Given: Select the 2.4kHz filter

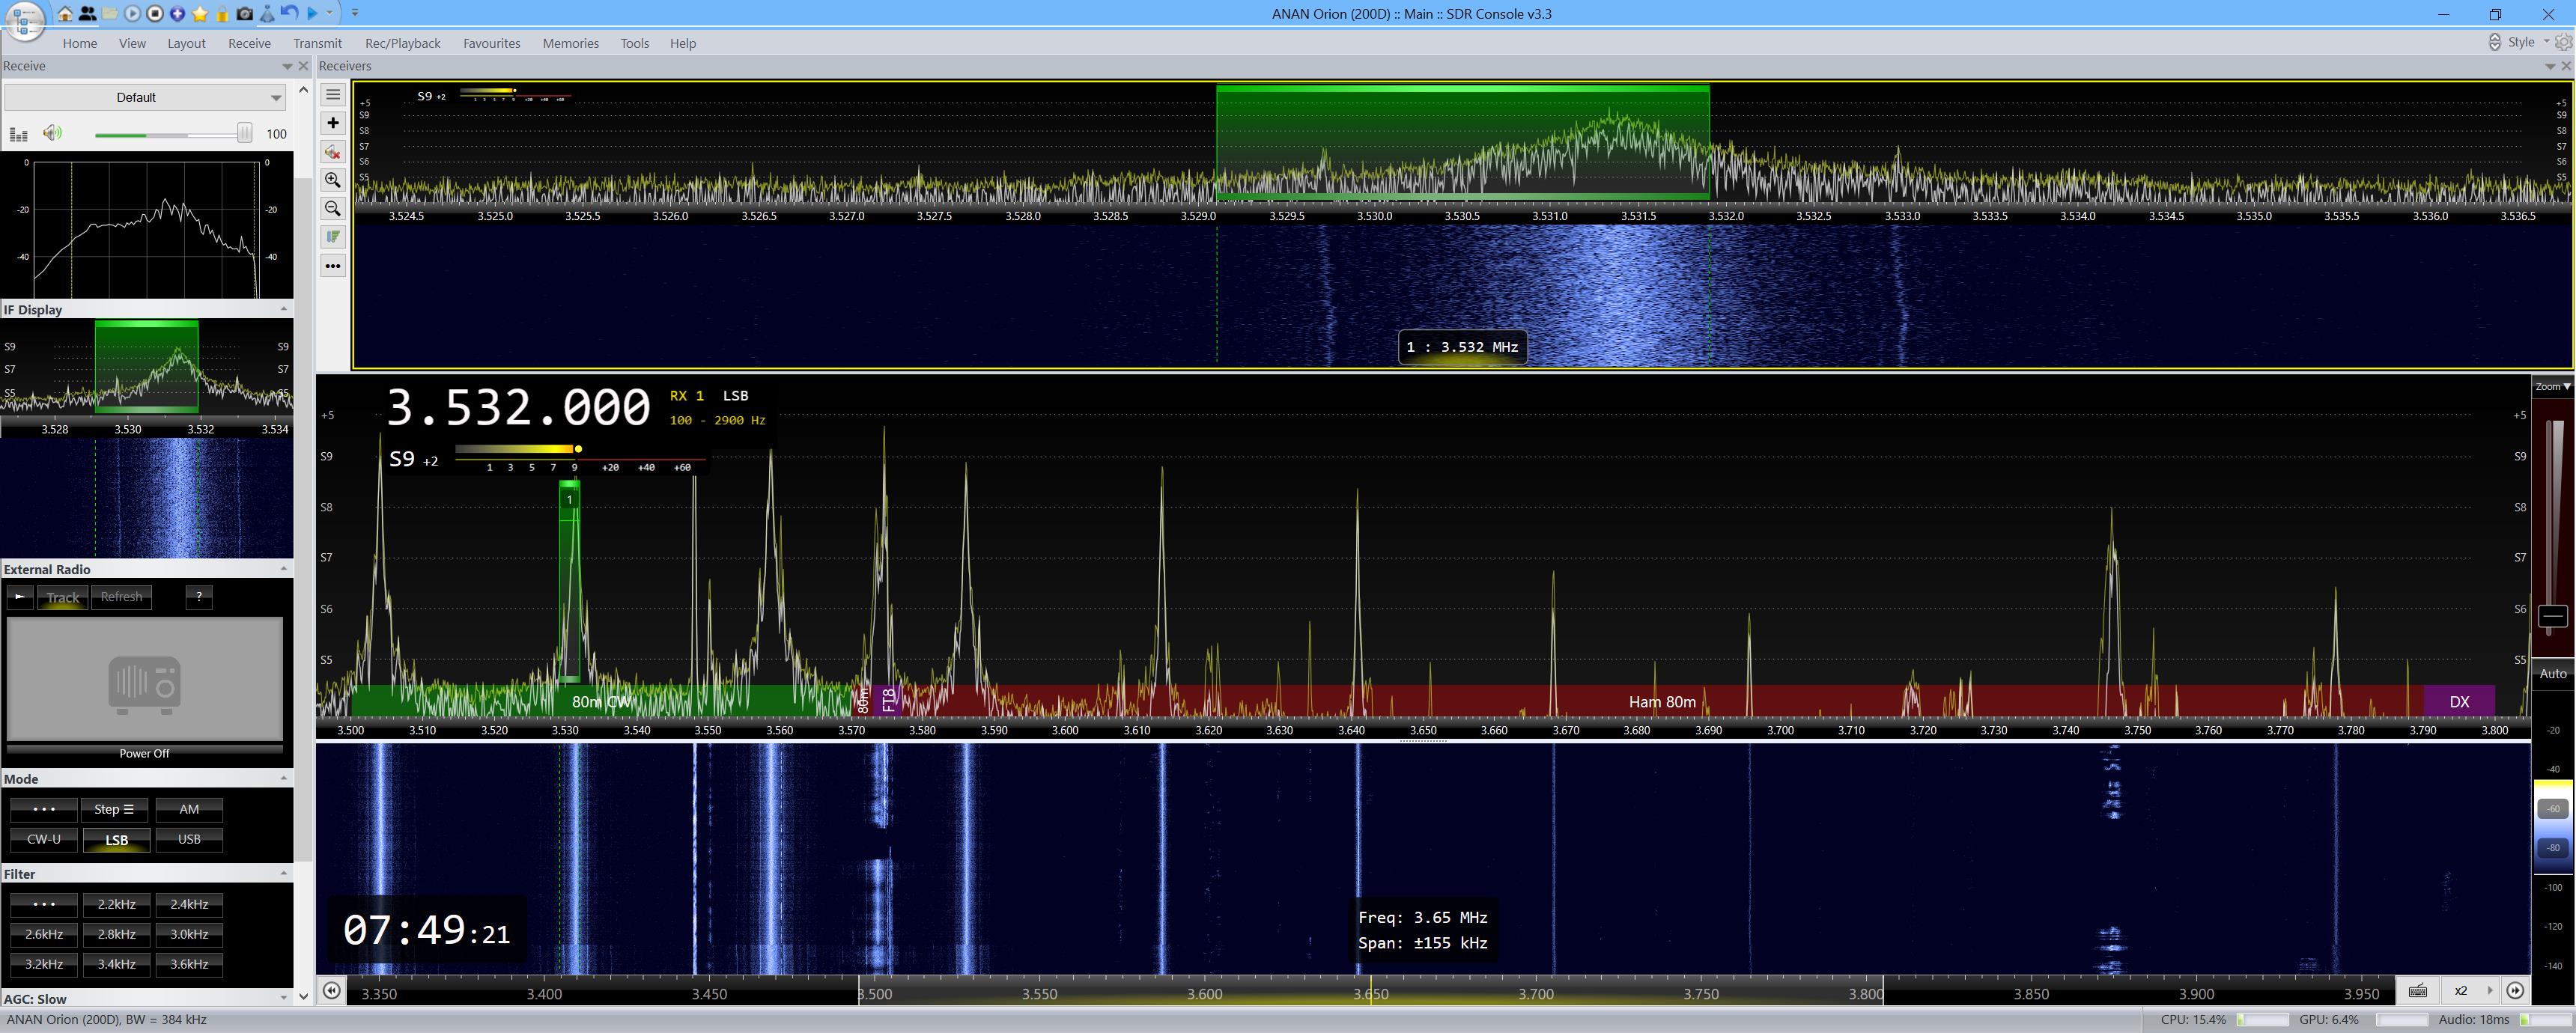Looking at the screenshot, I should [x=189, y=904].
